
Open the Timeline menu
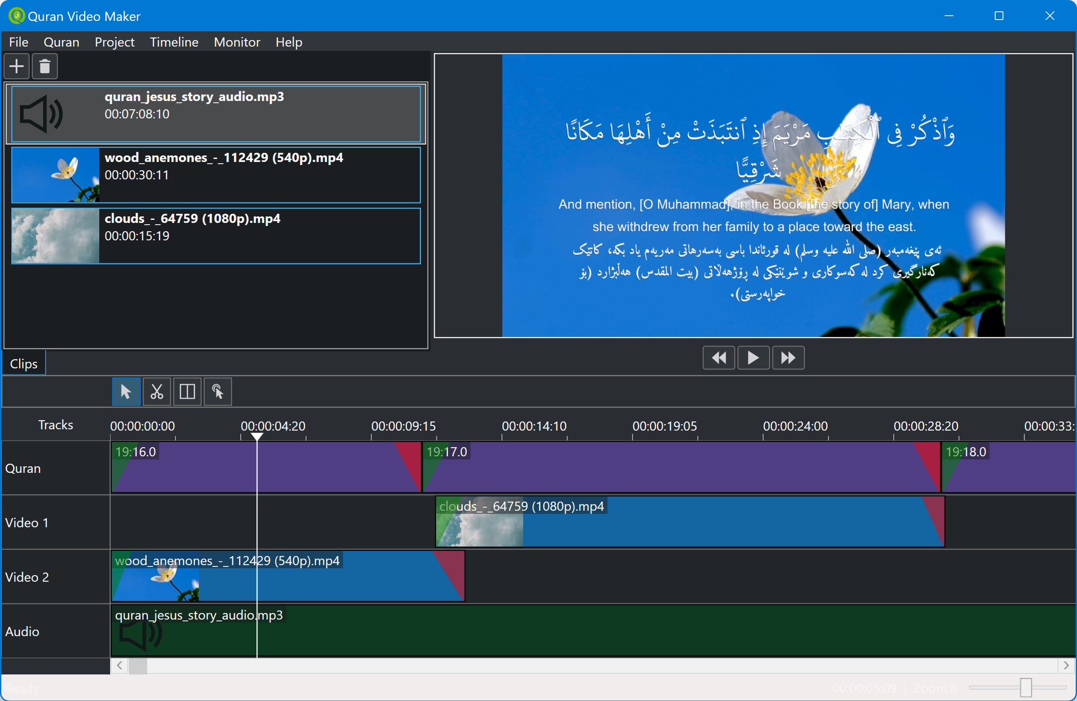coord(174,42)
